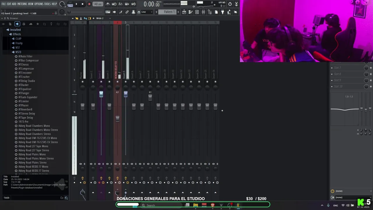Open the Playlist view icon
Viewport: 373px width, 210px height.
(x=184, y=12)
